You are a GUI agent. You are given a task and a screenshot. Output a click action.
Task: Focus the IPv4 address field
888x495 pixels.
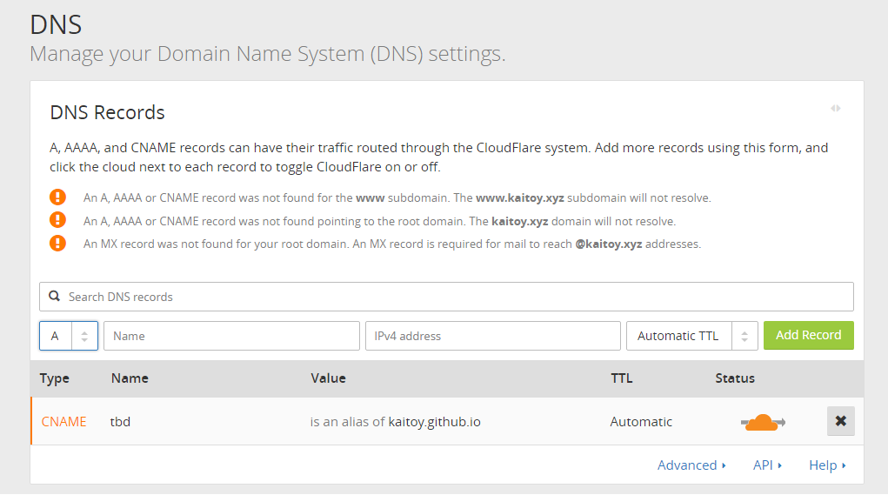492,336
